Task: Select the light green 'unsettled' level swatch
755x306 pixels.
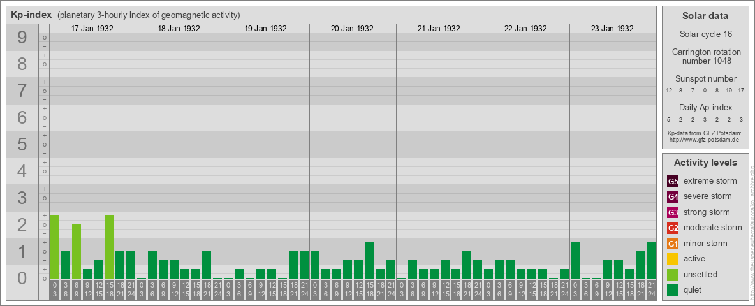Action: [x=673, y=275]
